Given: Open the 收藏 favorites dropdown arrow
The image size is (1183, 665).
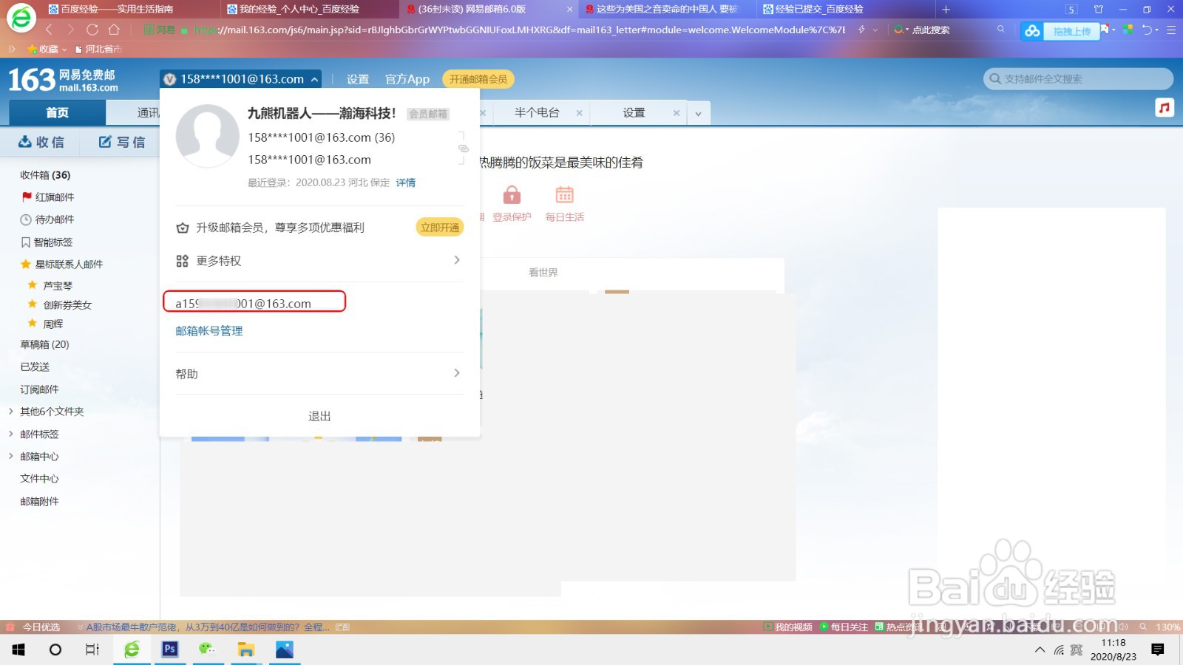Looking at the screenshot, I should [x=64, y=50].
